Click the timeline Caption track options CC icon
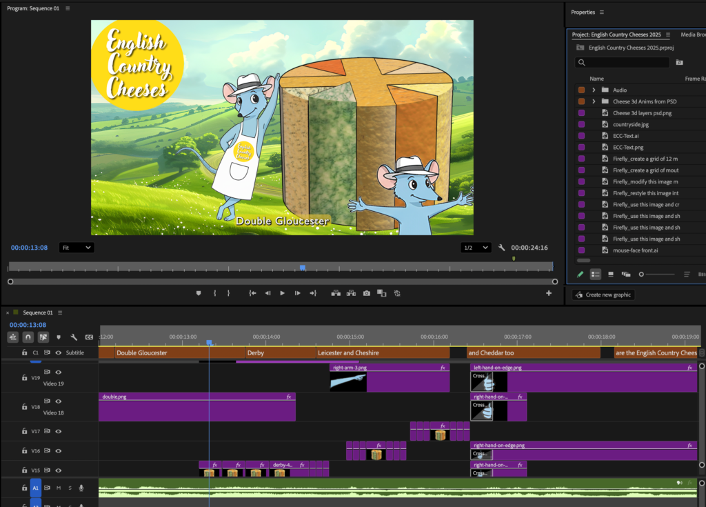Viewport: 706px width, 507px height. (x=89, y=337)
